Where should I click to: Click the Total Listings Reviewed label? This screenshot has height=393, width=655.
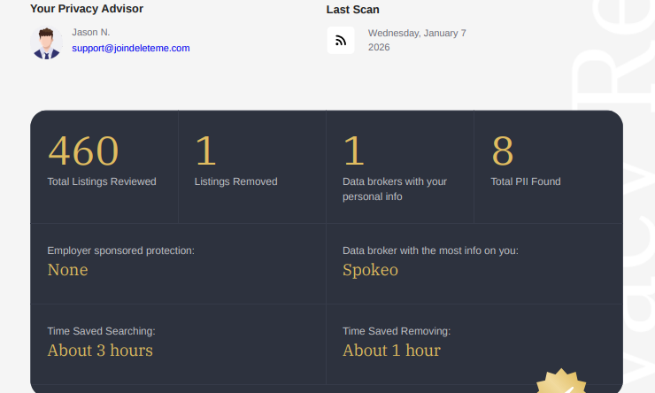102,181
